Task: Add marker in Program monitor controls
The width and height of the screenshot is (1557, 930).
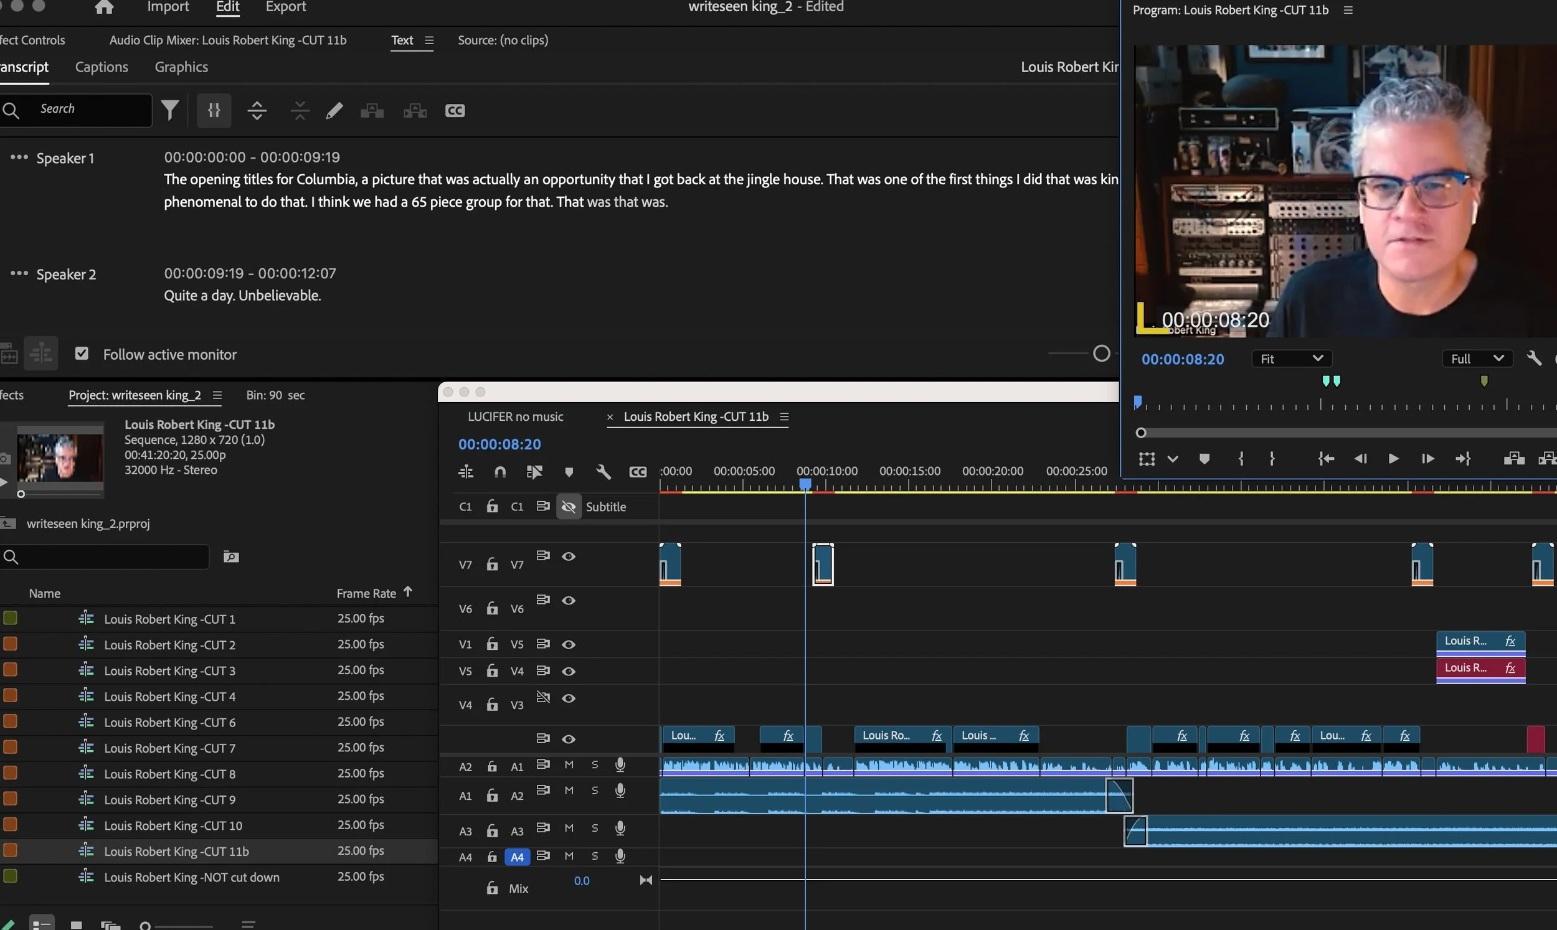Action: pos(1203,459)
